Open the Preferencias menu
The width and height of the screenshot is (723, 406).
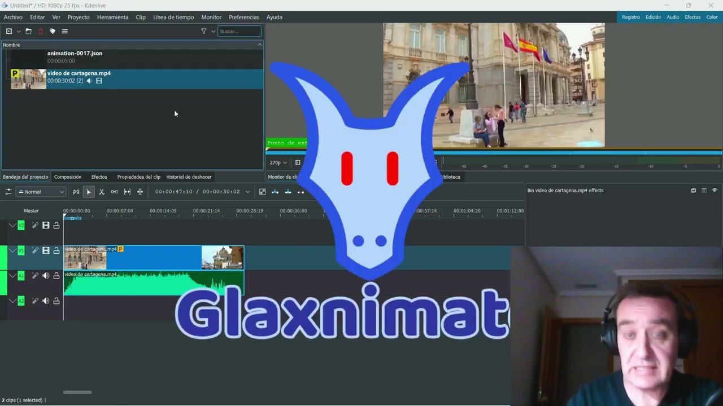[x=244, y=17]
